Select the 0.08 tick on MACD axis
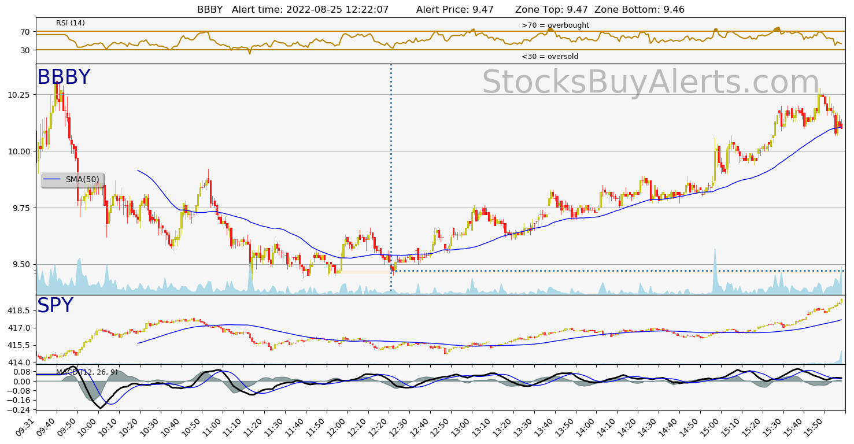 22,372
